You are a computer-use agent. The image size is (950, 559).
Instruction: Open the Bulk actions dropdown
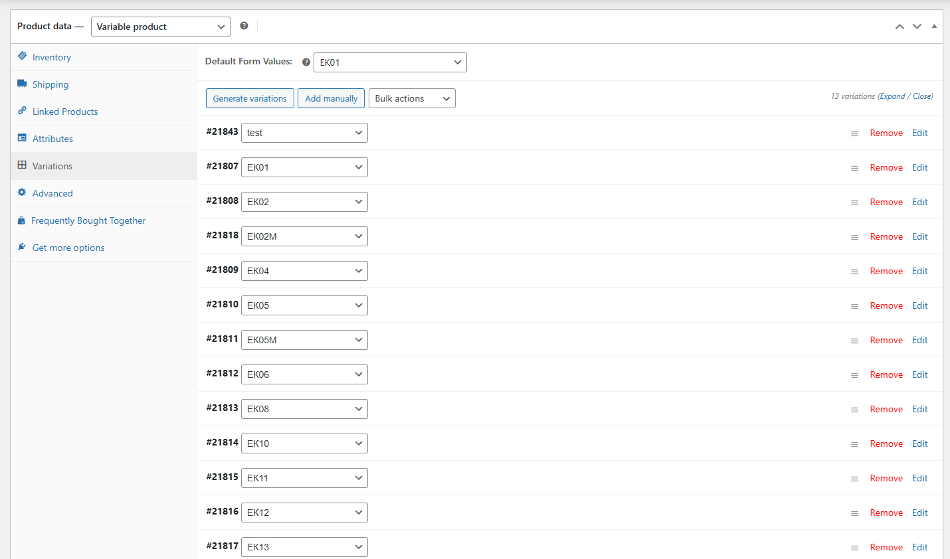pyautogui.click(x=412, y=98)
